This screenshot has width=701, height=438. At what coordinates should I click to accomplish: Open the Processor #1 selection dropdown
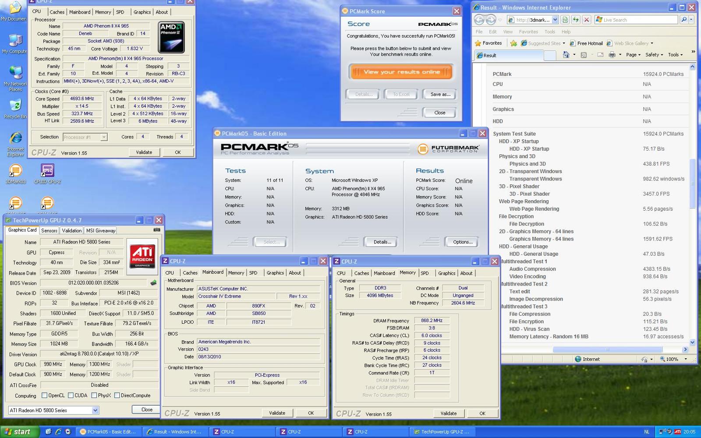pyautogui.click(x=104, y=137)
